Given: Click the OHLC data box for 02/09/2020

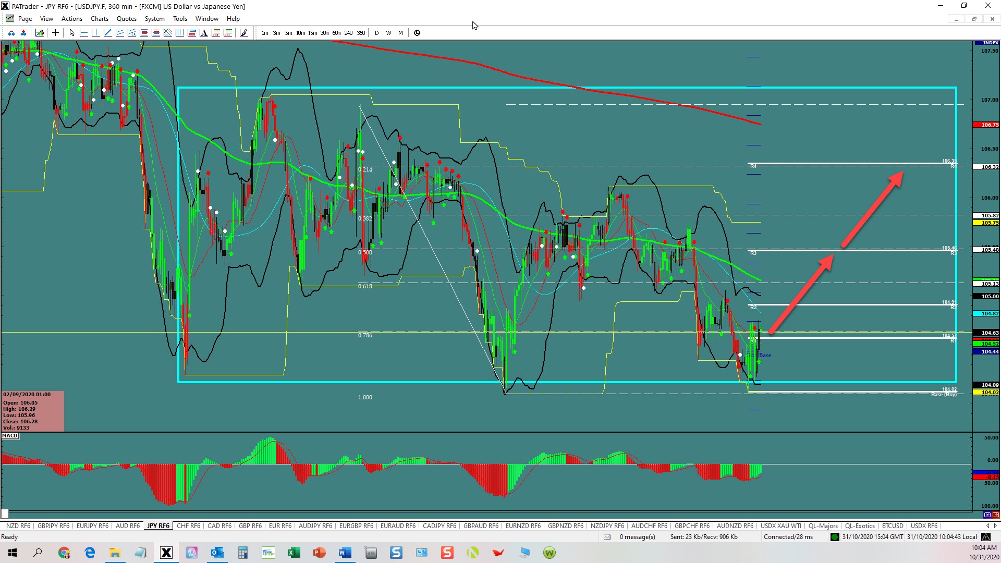Looking at the screenshot, I should pos(33,411).
